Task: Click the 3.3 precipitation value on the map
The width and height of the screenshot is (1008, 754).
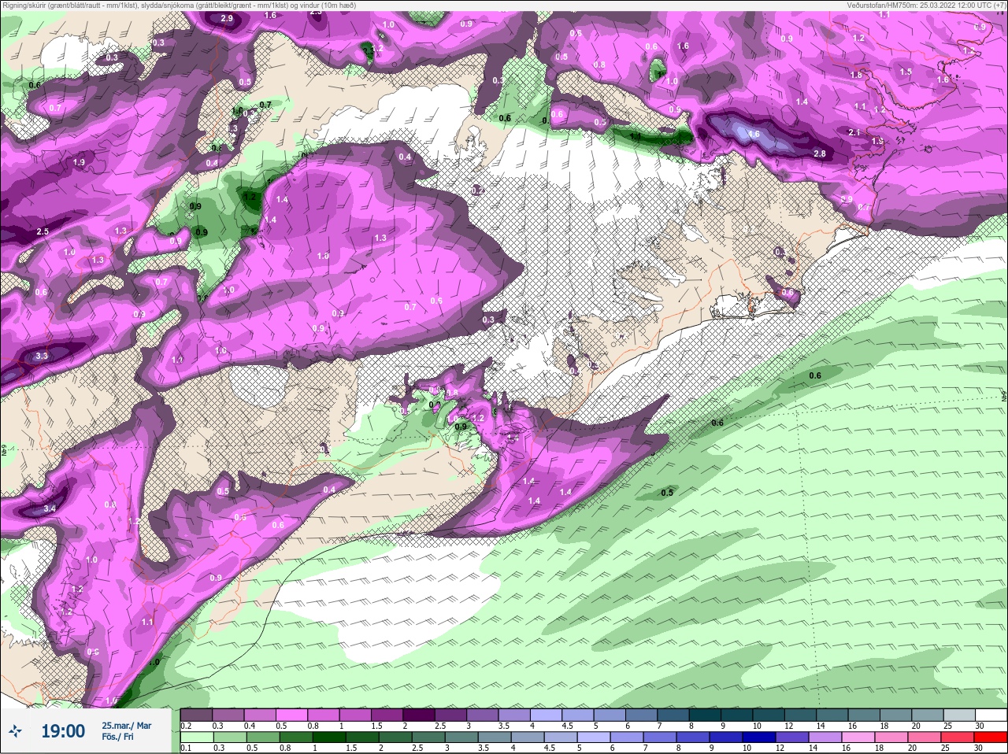Action: 42,357
